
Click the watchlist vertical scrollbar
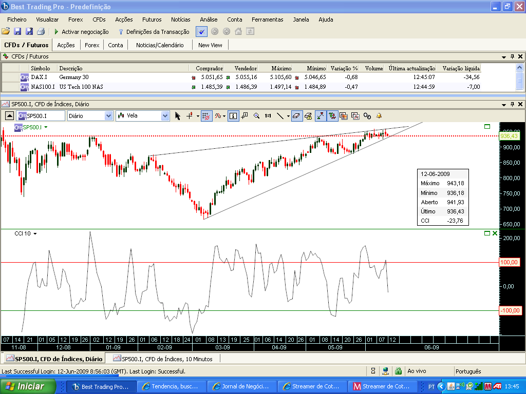[519, 77]
